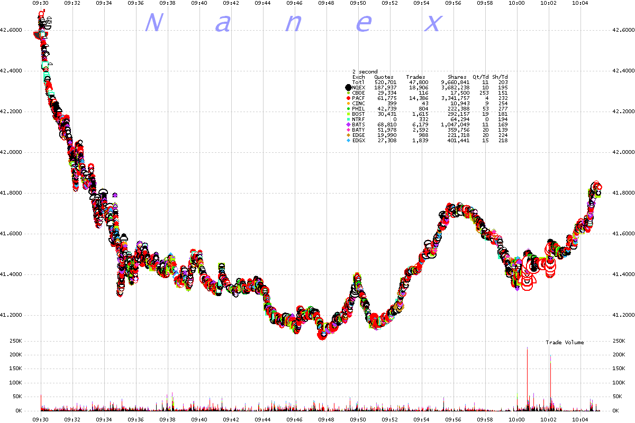Select the "Sh/Td" column header
The height and width of the screenshot is (423, 635).
[500, 77]
